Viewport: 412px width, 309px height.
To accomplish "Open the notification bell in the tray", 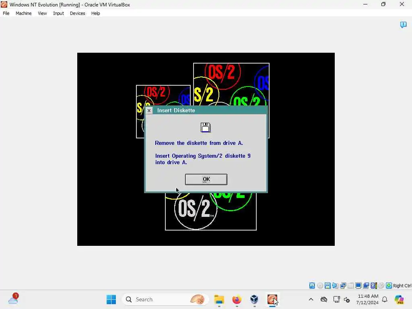I will pyautogui.click(x=385, y=299).
